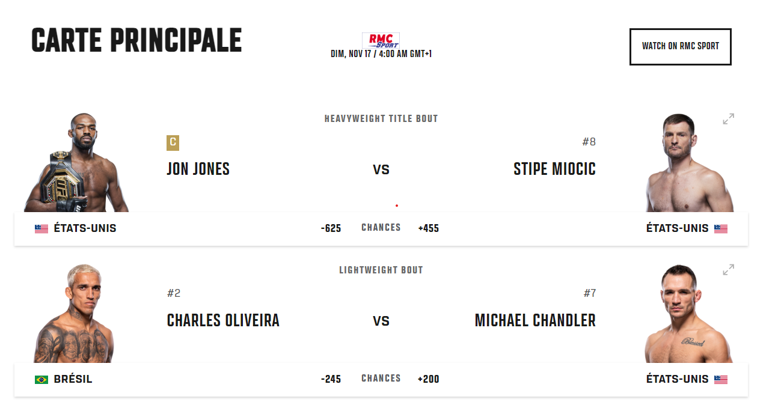This screenshot has width=781, height=408.
Task: Expand the Jones vs Miocic fight details
Action: point(728,119)
